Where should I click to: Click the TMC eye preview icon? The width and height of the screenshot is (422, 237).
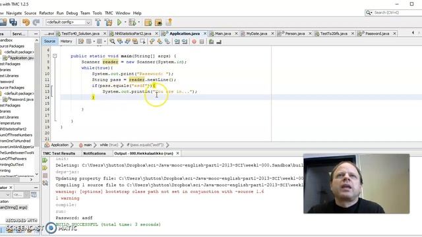tap(158, 22)
